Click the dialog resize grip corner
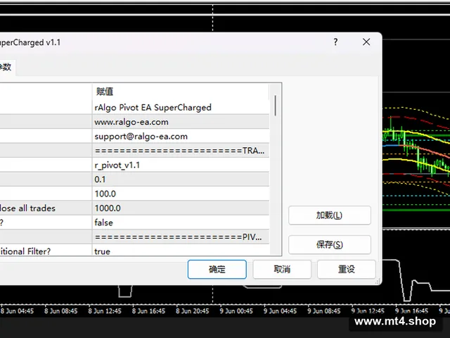The image size is (450, 338). pos(378,282)
